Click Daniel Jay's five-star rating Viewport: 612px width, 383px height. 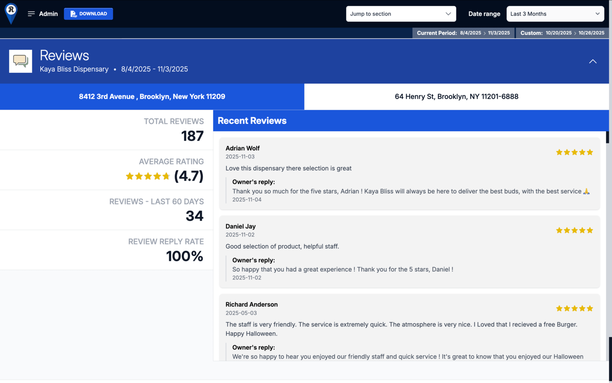pyautogui.click(x=574, y=231)
